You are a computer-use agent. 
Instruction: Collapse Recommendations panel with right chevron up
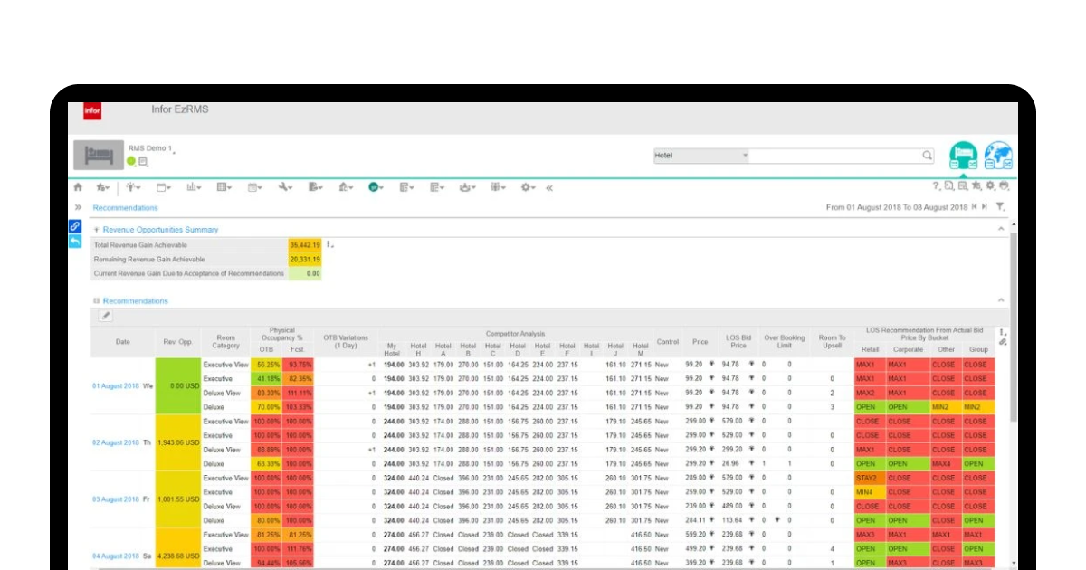coord(1001,300)
